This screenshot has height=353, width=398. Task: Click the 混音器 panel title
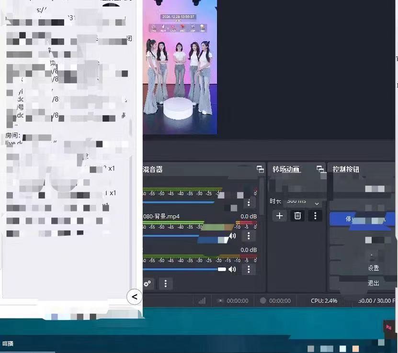[x=153, y=169]
